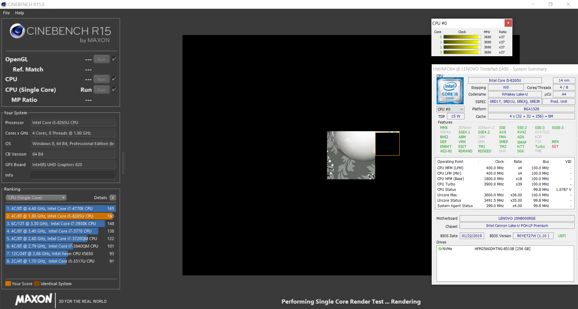Image resolution: width=578 pixels, height=309 pixels.
Task: Click the CPU Turbo operating point row
Action: [x=504, y=184]
